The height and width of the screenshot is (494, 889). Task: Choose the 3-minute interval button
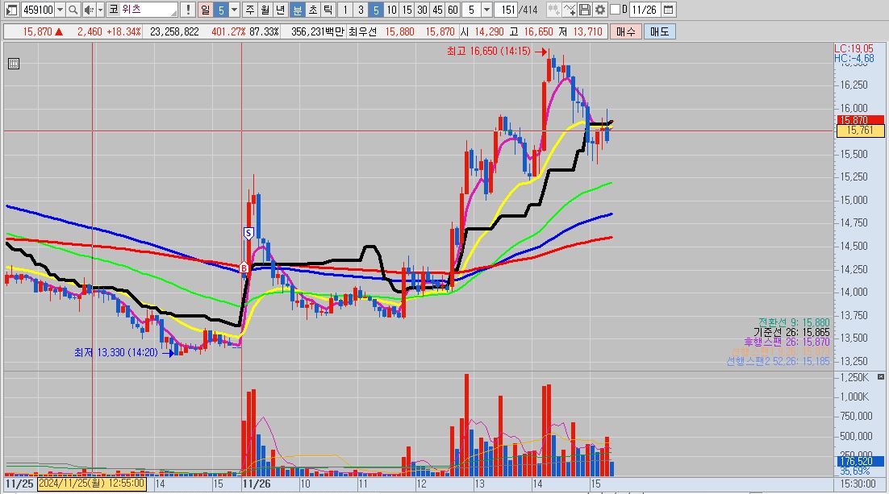(x=360, y=10)
